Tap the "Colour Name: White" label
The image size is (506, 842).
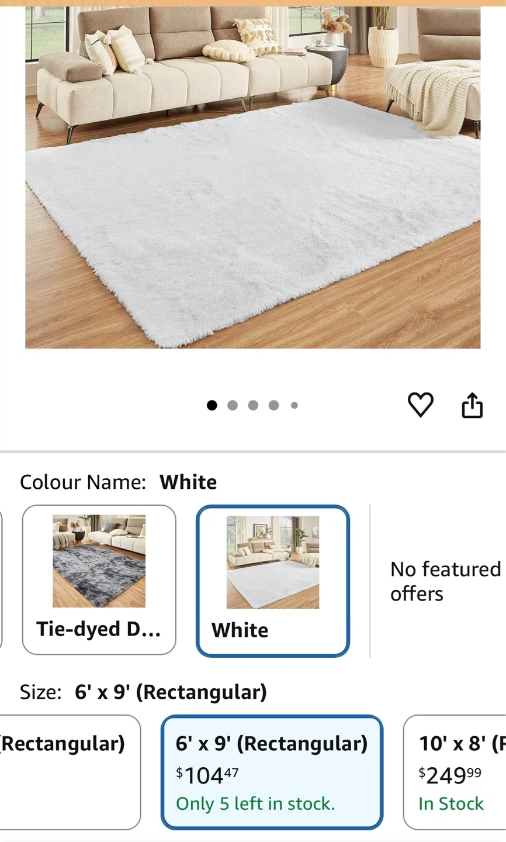pos(118,482)
